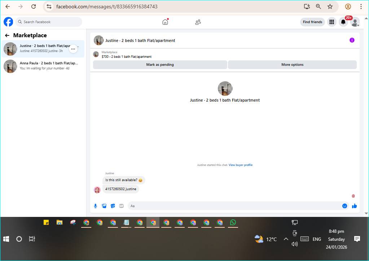Open the zoom magnifier icon in address bar
Image resolution: width=369 pixels, height=261 pixels.
[x=319, y=7]
